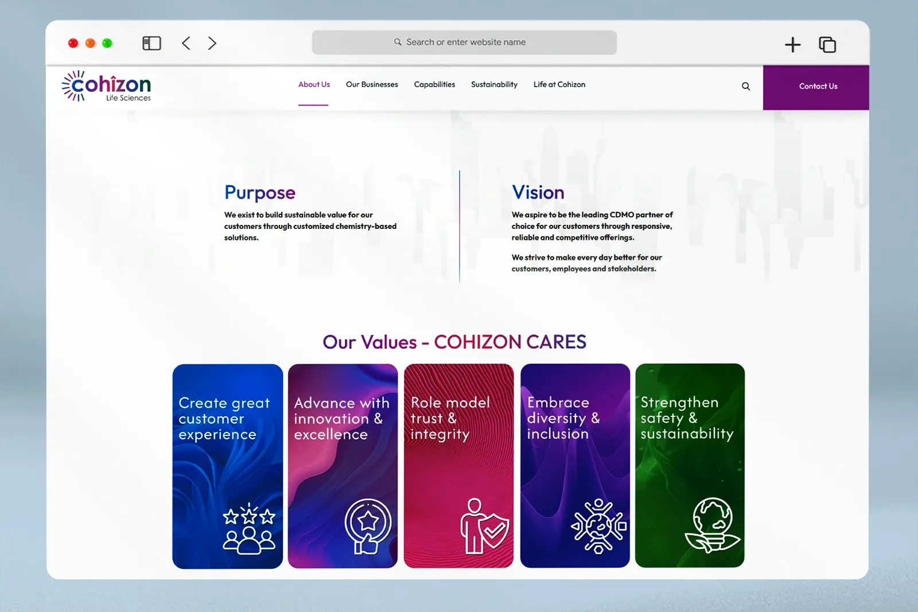Viewport: 918px width, 612px height.
Task: Click the website search magnifier icon
Action: coord(746,86)
